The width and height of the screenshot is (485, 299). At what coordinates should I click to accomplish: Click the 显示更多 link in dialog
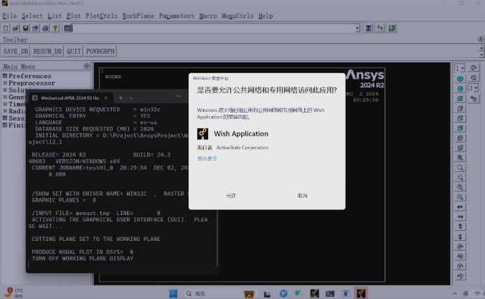pos(207,158)
